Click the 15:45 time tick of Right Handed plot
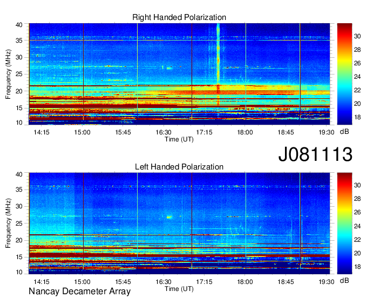Image resolution: width=367 pixels, height=298 pixels. pos(123,132)
